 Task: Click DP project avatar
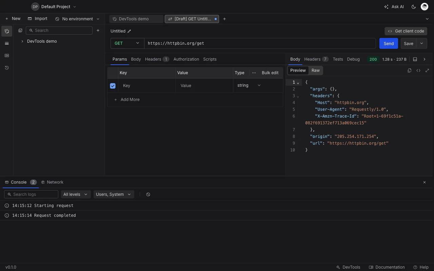tap(35, 7)
